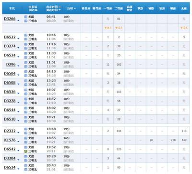
Task: Collapse the D3266 price details arrow
Action: click(x=18, y=20)
